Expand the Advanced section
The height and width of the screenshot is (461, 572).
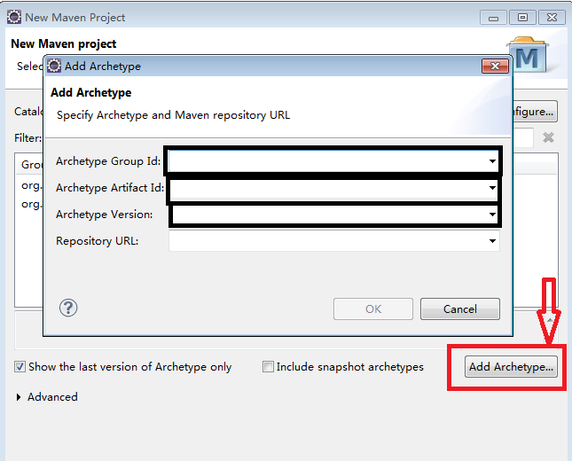[20, 397]
